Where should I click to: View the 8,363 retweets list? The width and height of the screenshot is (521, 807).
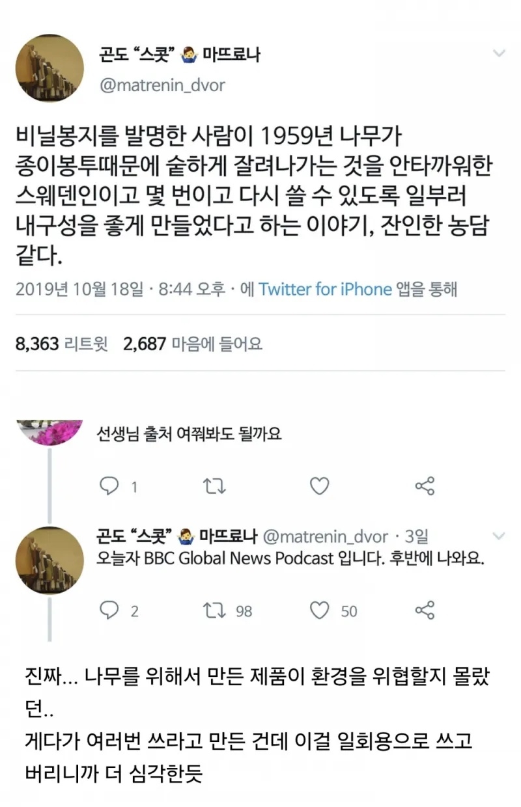[x=62, y=344]
